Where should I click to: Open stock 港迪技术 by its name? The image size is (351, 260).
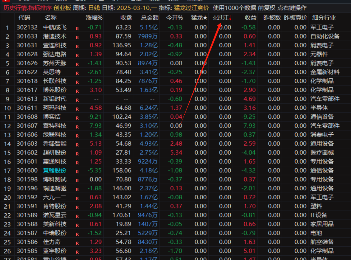click(x=55, y=36)
